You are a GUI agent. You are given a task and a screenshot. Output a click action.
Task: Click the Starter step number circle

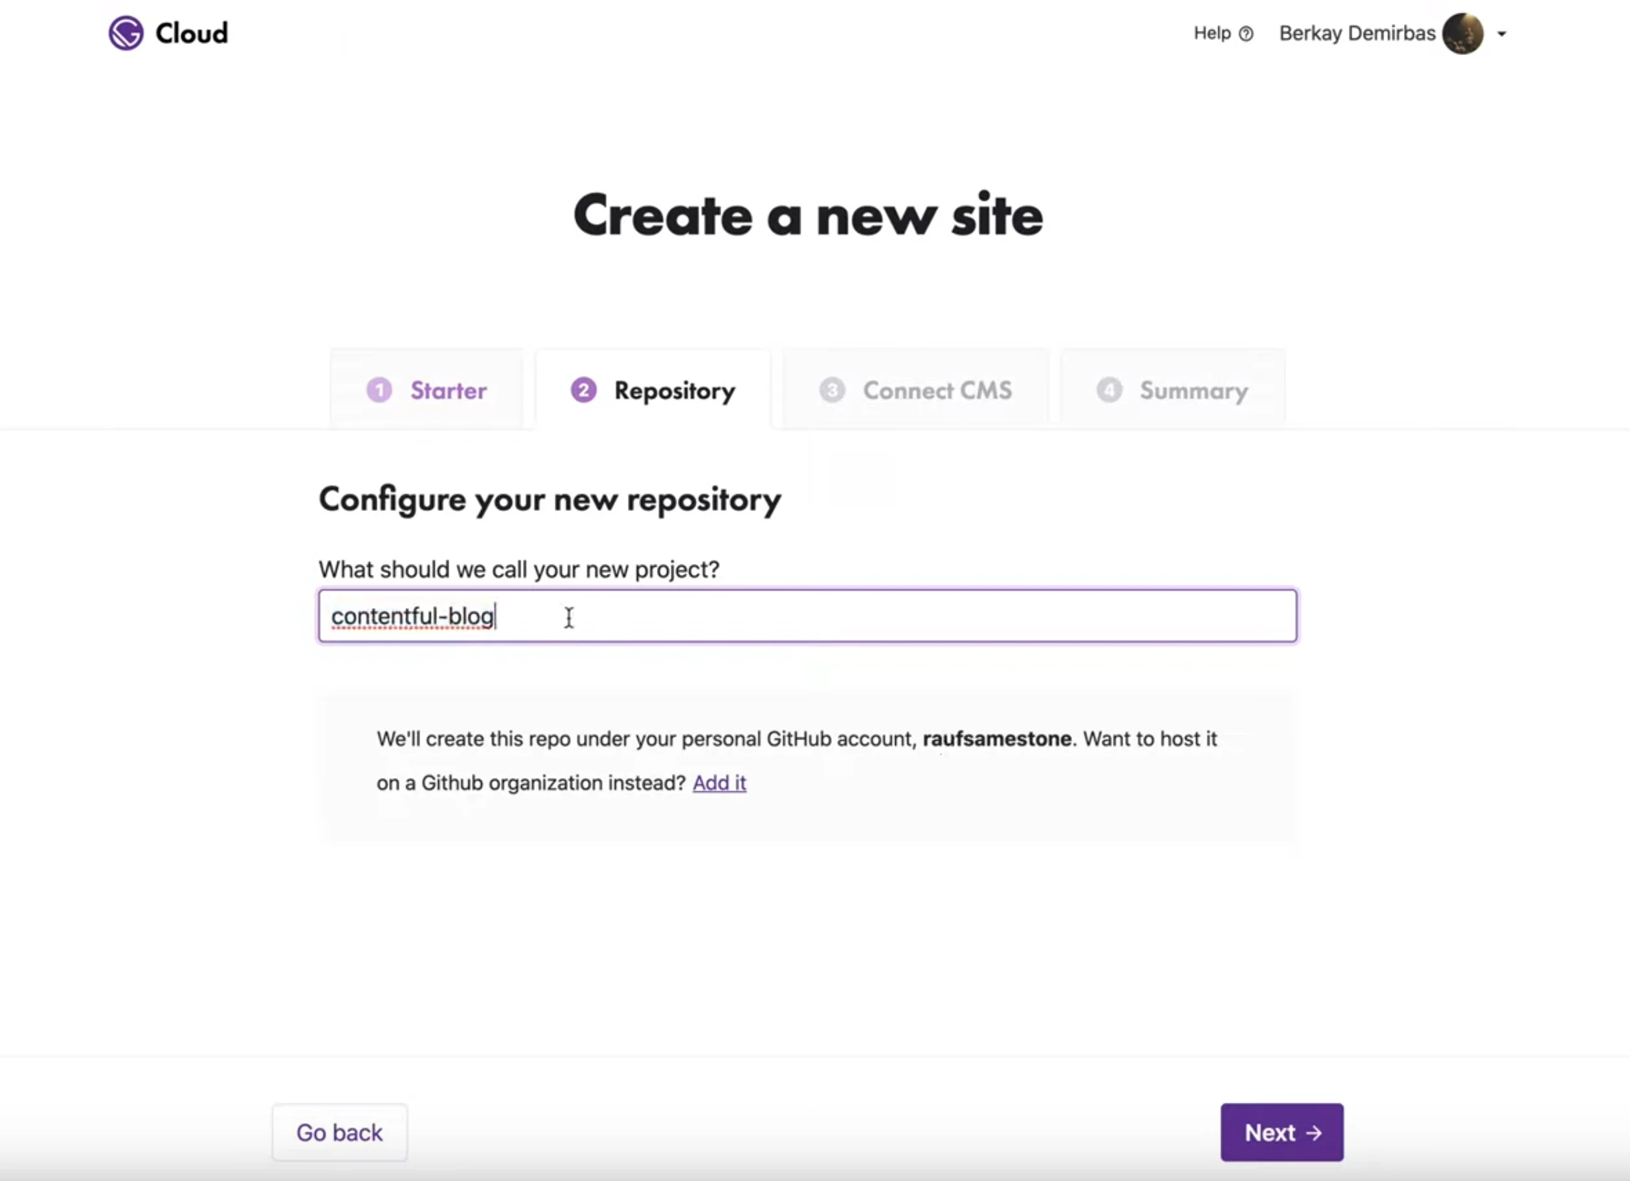(379, 390)
